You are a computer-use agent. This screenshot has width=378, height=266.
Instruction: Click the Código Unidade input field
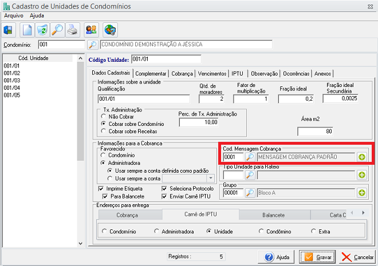[x=166, y=59]
